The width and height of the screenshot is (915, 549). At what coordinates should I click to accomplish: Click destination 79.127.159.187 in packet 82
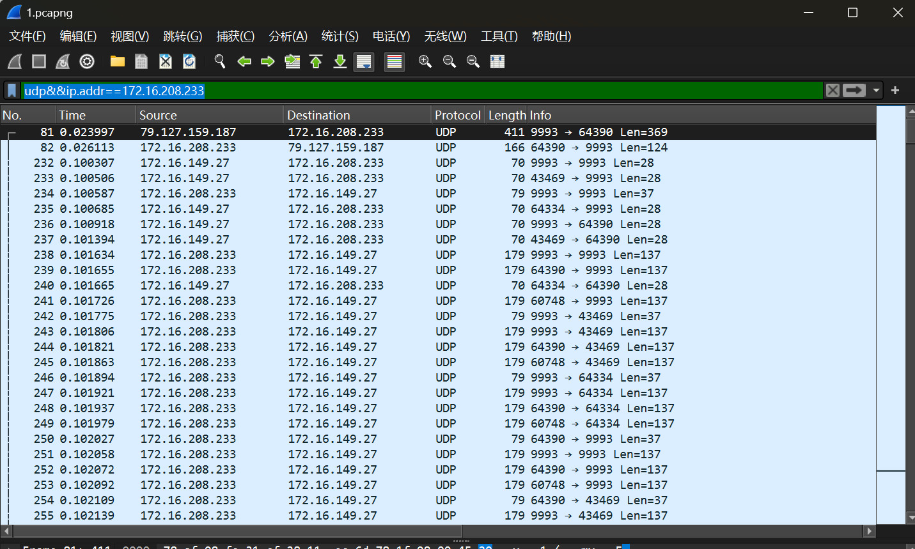(336, 148)
